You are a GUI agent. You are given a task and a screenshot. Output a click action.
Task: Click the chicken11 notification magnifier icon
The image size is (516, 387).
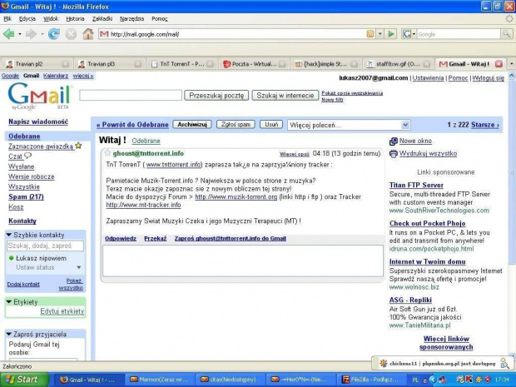click(505, 363)
